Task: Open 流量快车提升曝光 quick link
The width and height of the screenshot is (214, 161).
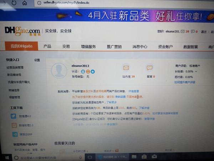Action: click(19, 82)
